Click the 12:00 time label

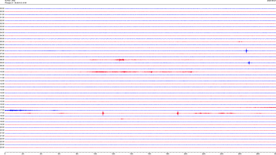point(2,81)
